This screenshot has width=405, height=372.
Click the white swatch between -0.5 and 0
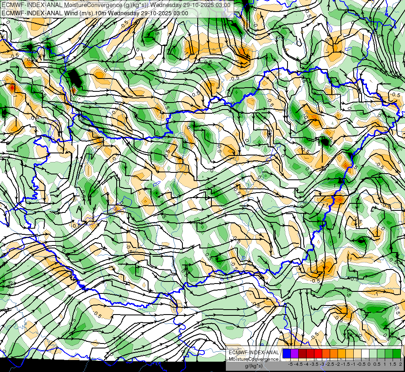[x=365, y=354]
